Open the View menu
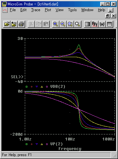 tap(59, 10)
